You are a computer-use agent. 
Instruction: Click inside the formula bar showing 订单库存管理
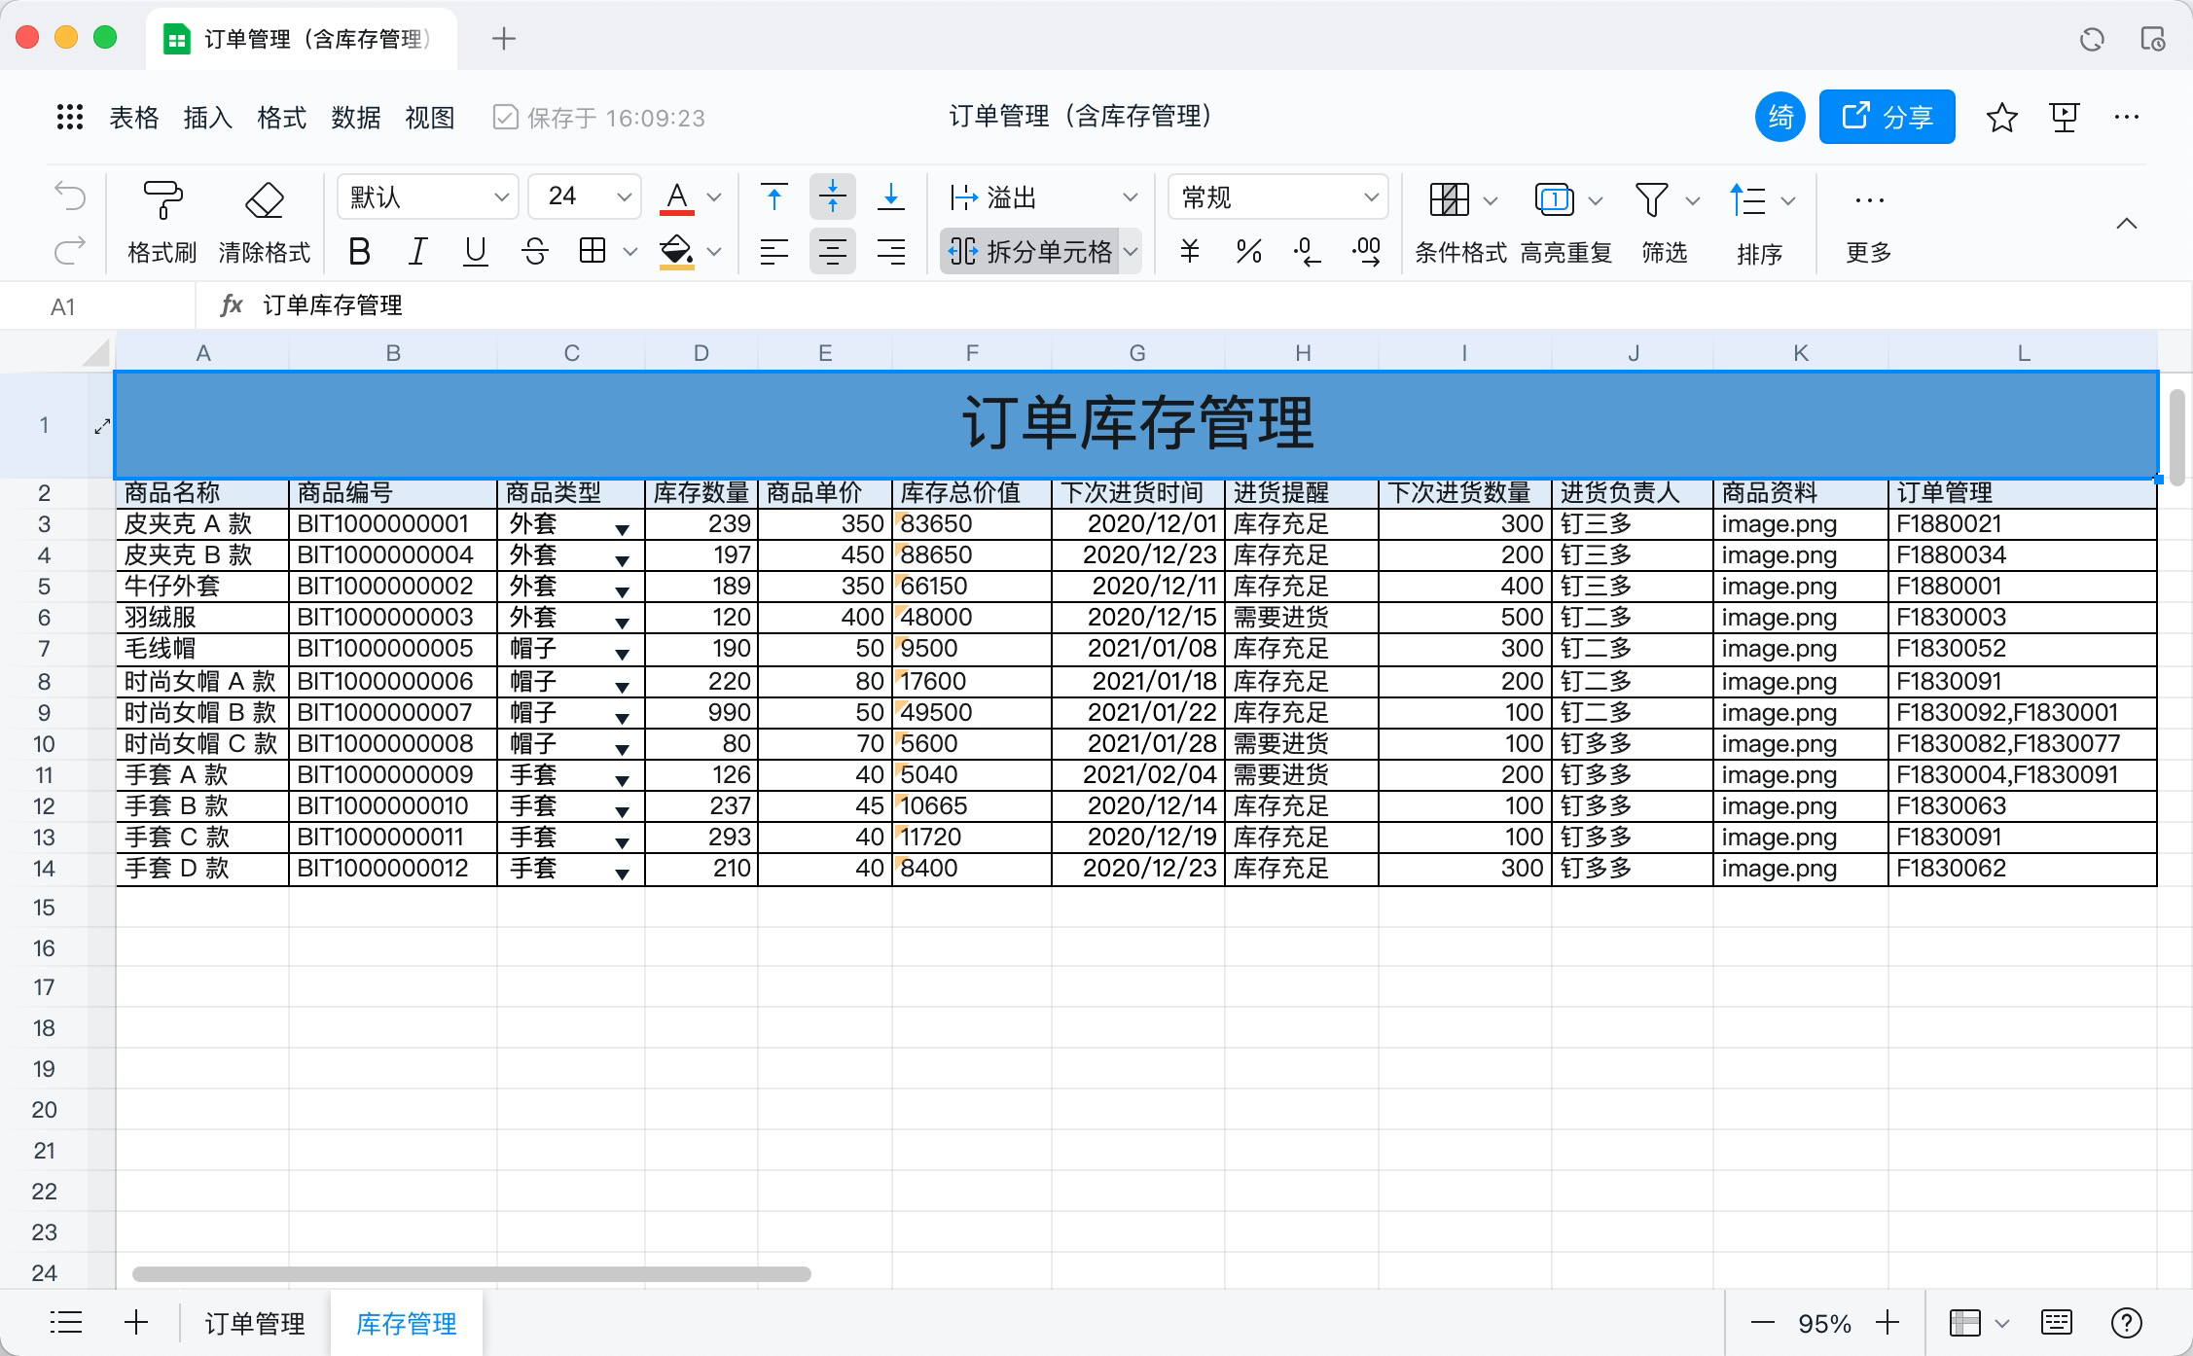pyautogui.click(x=389, y=304)
